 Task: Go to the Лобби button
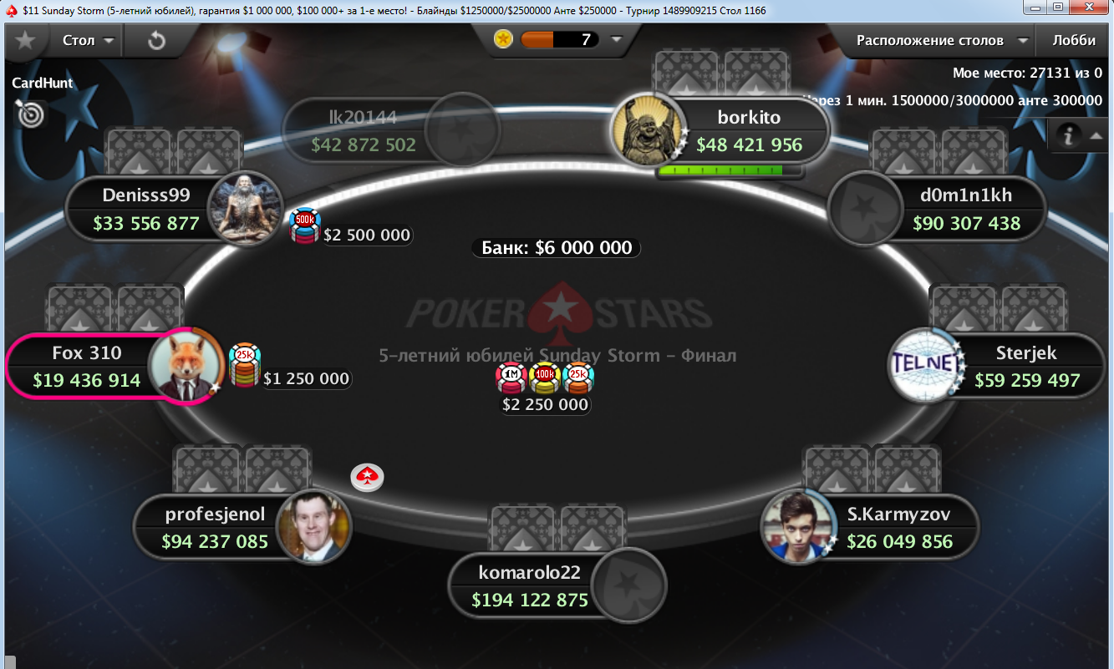1074,40
